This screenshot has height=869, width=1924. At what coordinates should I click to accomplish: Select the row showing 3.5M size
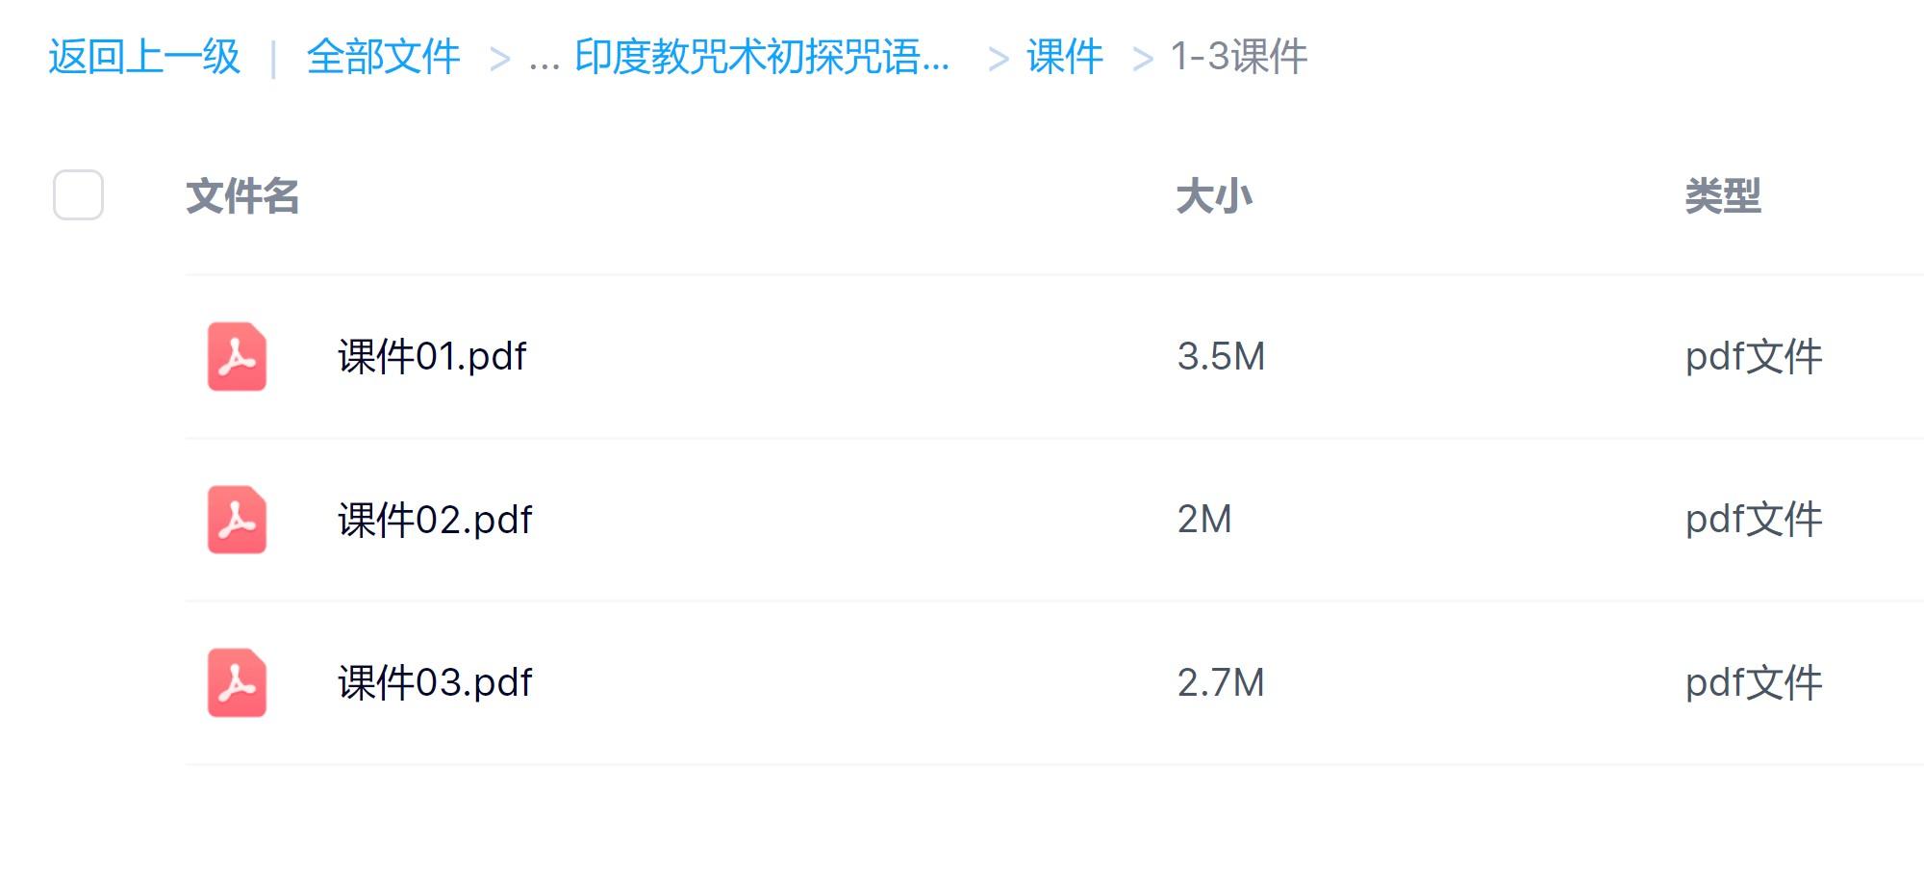[1221, 357]
